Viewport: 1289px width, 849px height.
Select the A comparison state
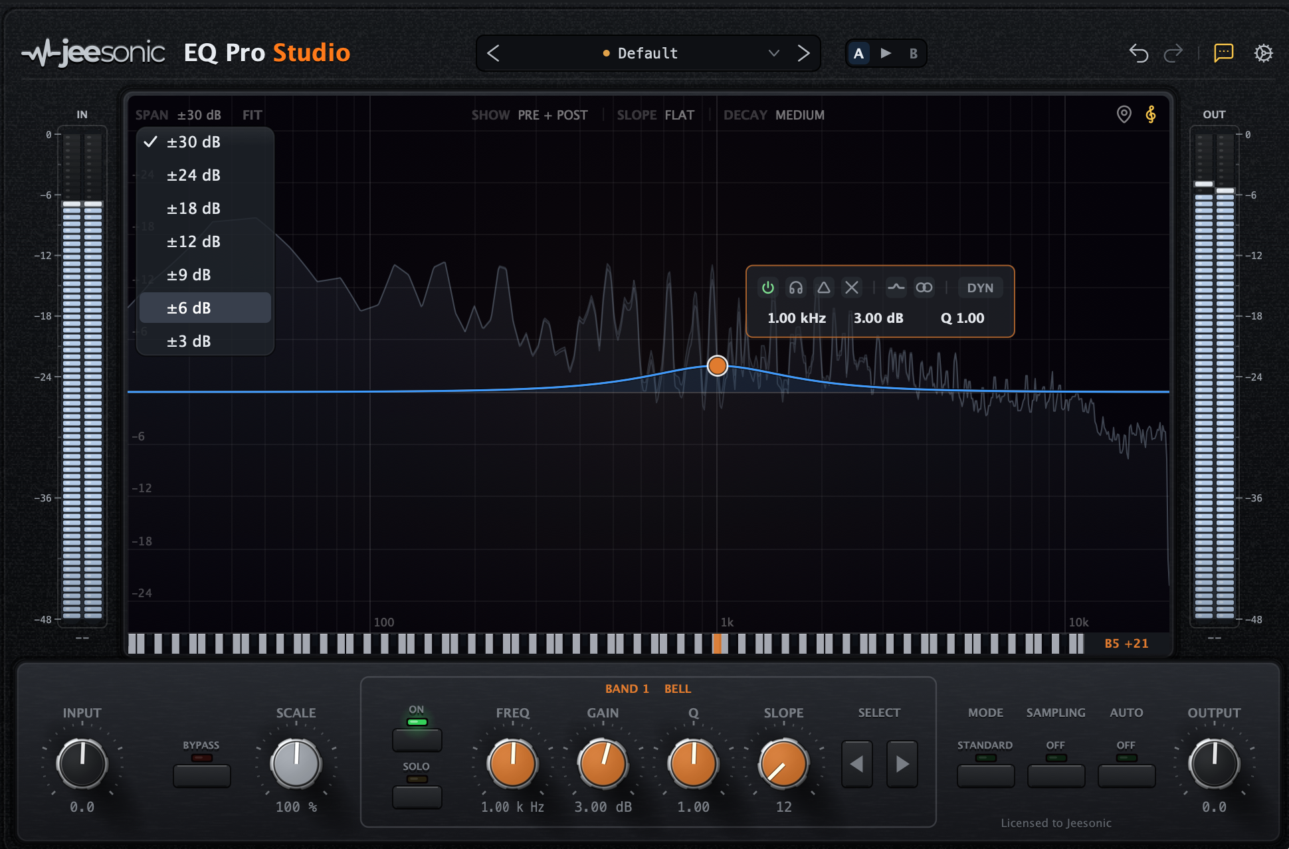coord(858,53)
